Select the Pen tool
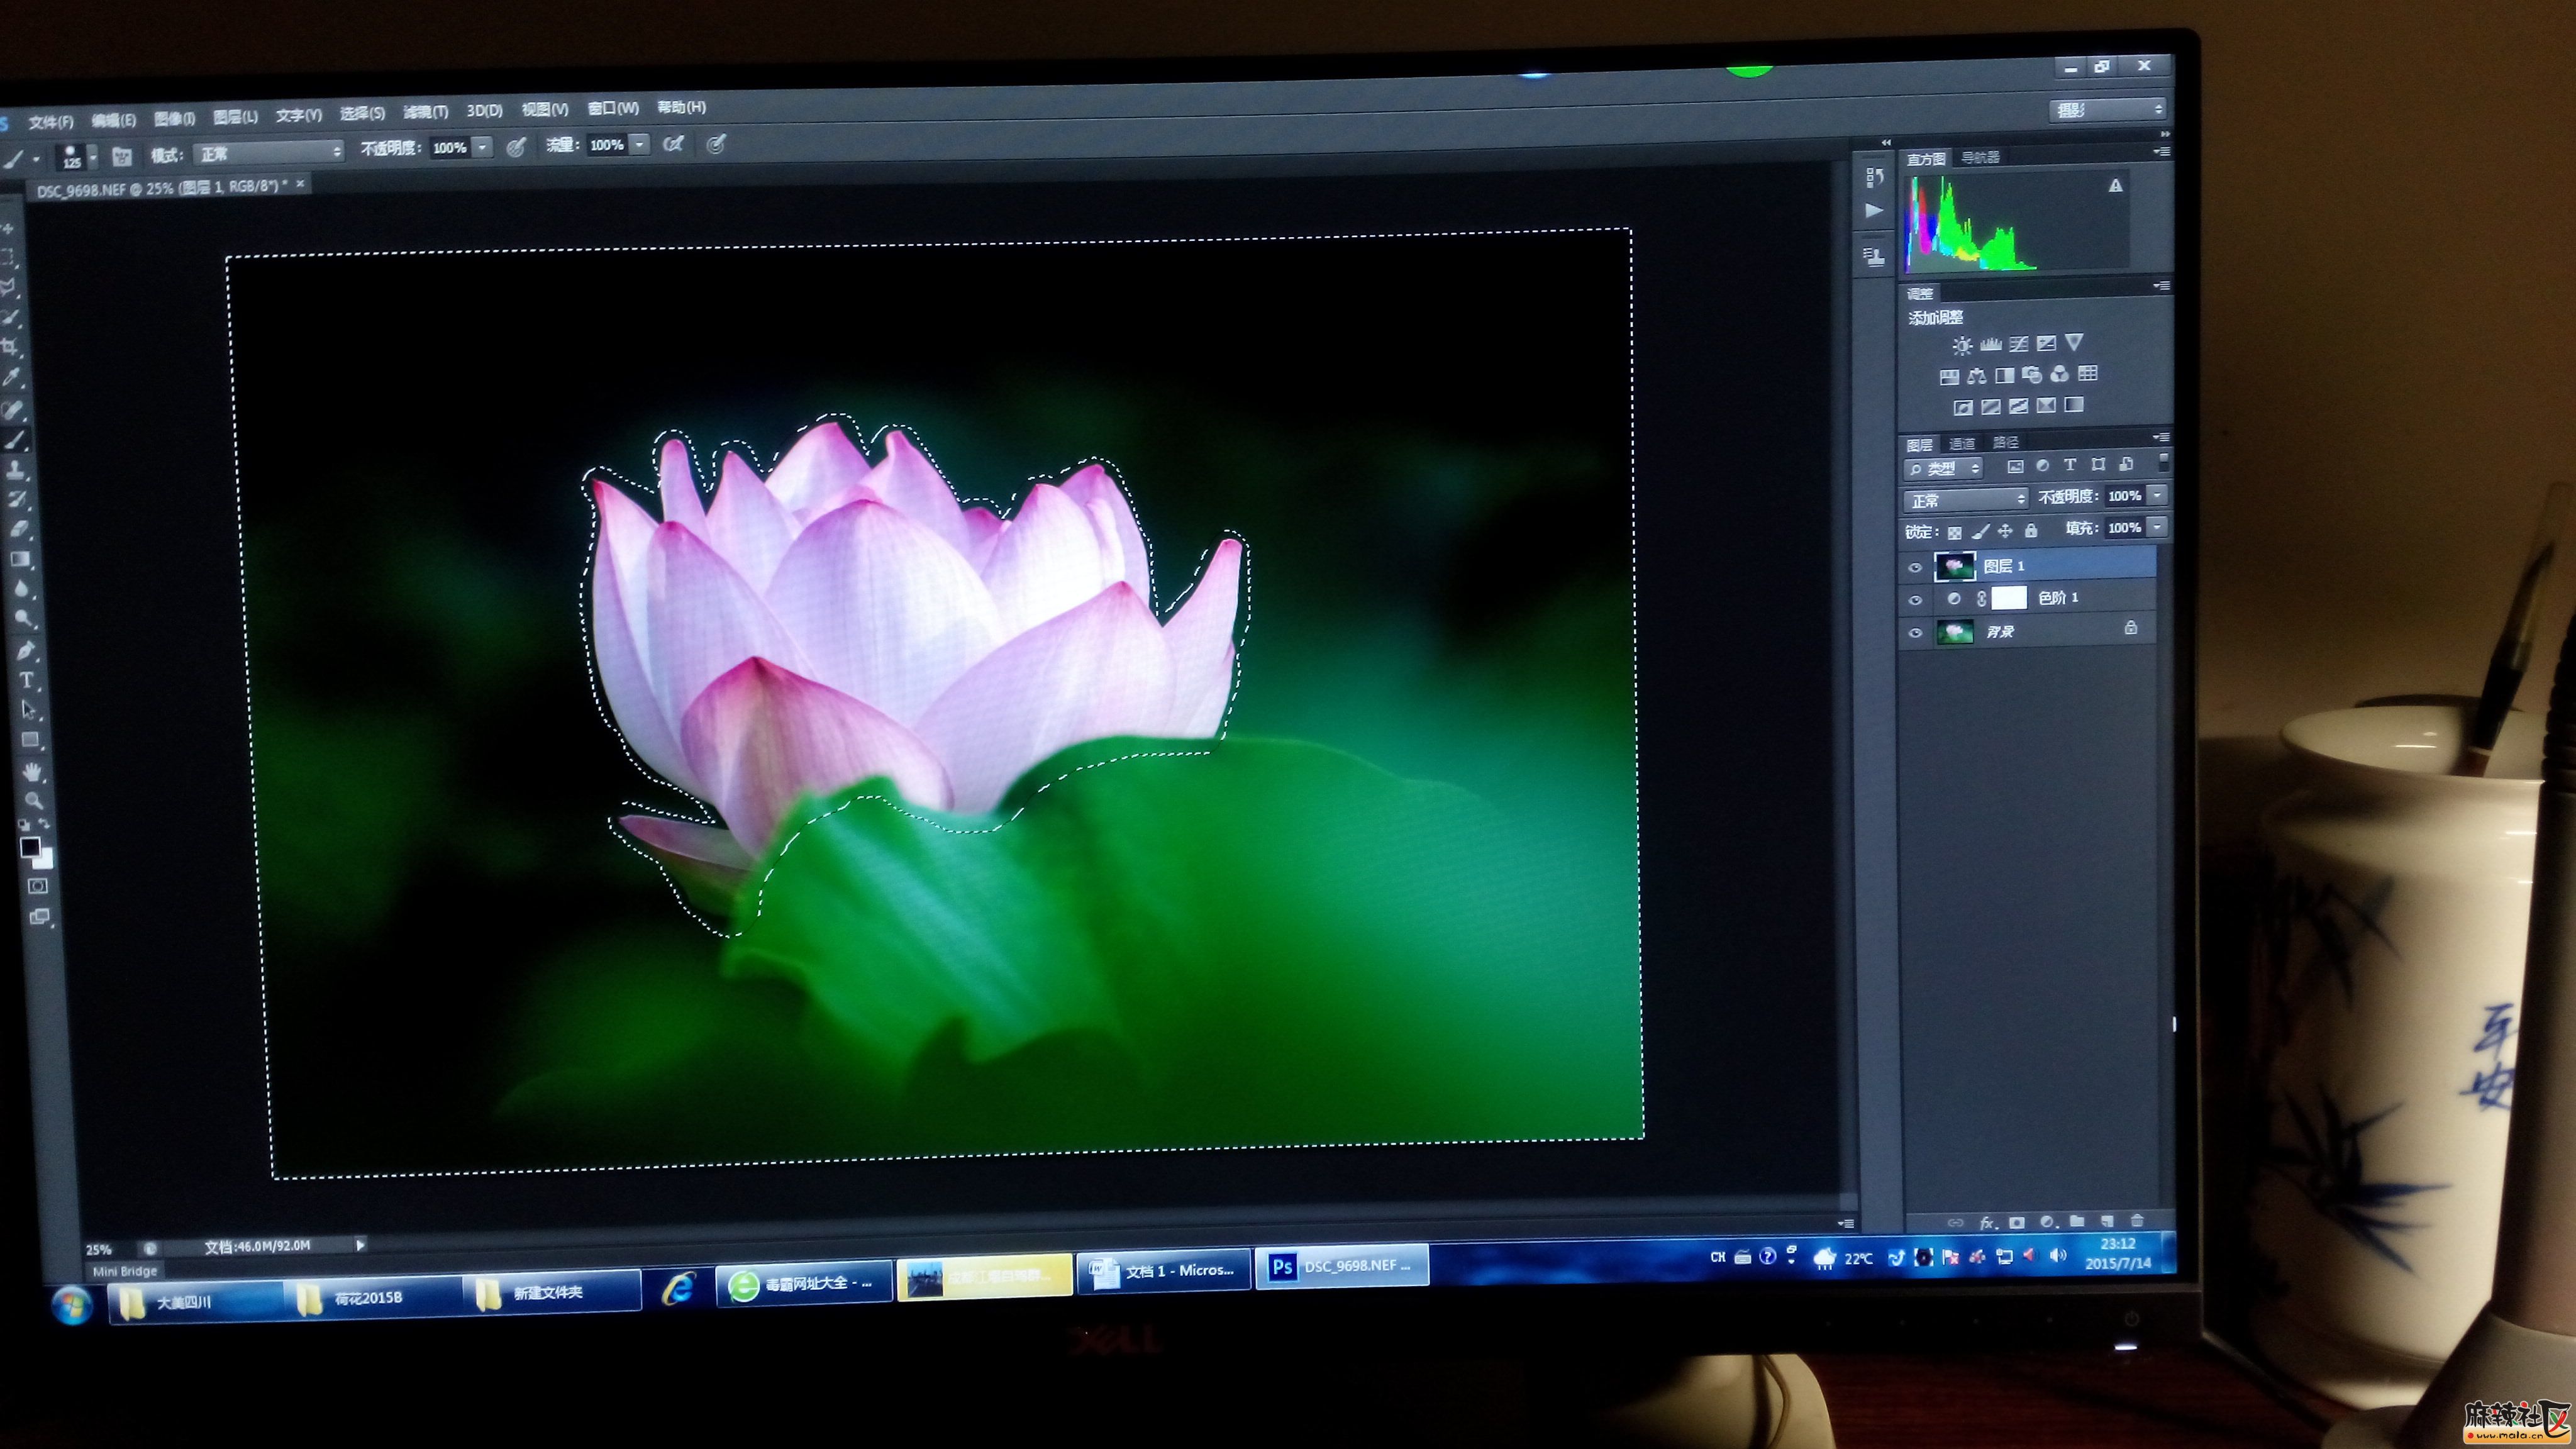Viewport: 2576px width, 1449px height. (25, 652)
